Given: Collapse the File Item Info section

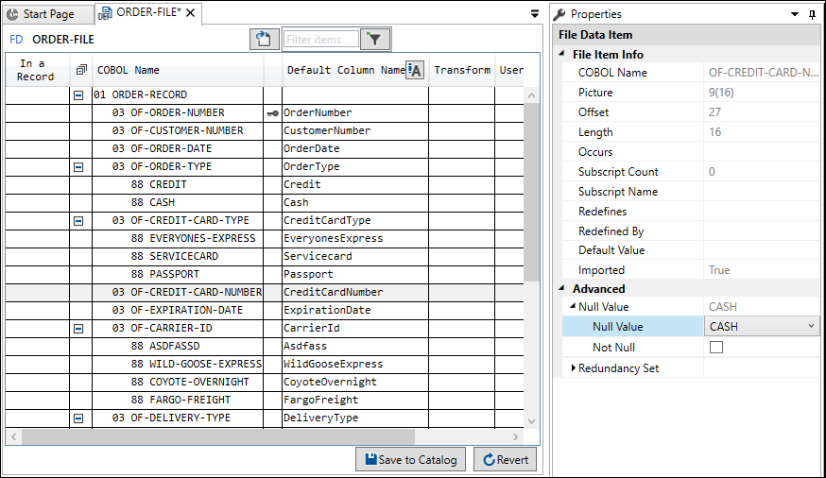Looking at the screenshot, I should (564, 55).
